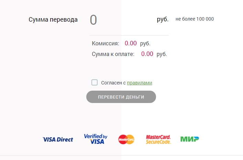Tick the "Согласен с правилами" checkbox
This screenshot has width=243, height=160.
tap(95, 82)
